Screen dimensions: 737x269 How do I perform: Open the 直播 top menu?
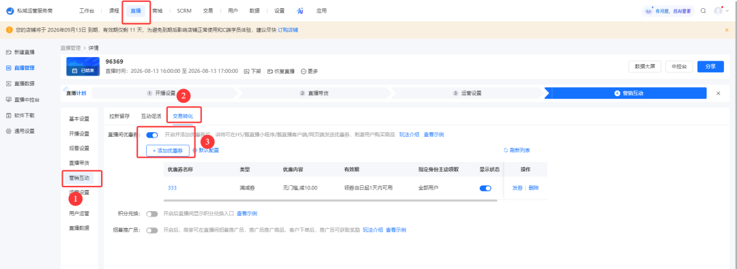(135, 11)
